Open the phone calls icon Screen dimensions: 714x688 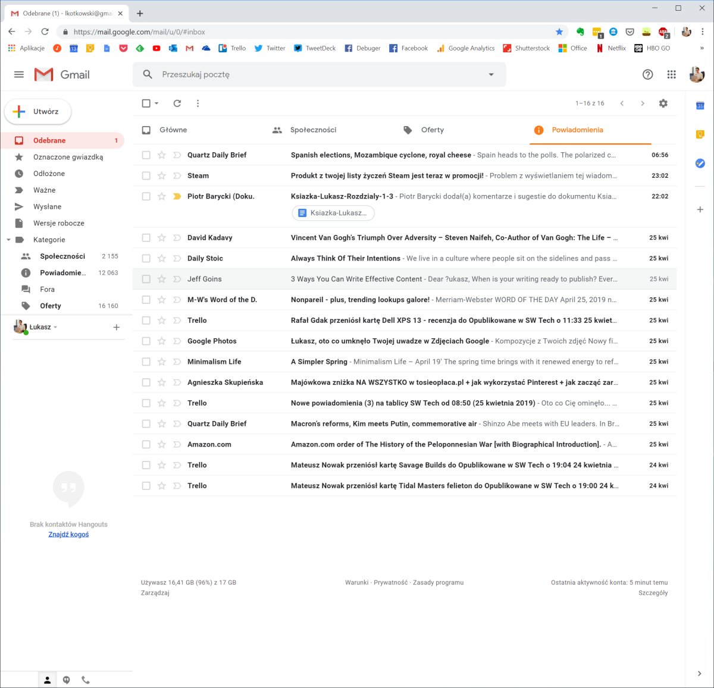(86, 680)
